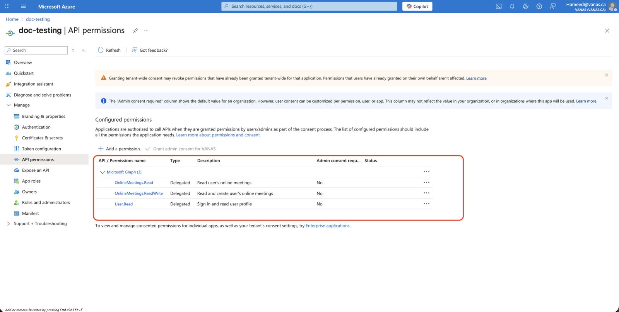The width and height of the screenshot is (619, 312).
Task: Close the API permissions blade
Action: (x=607, y=31)
